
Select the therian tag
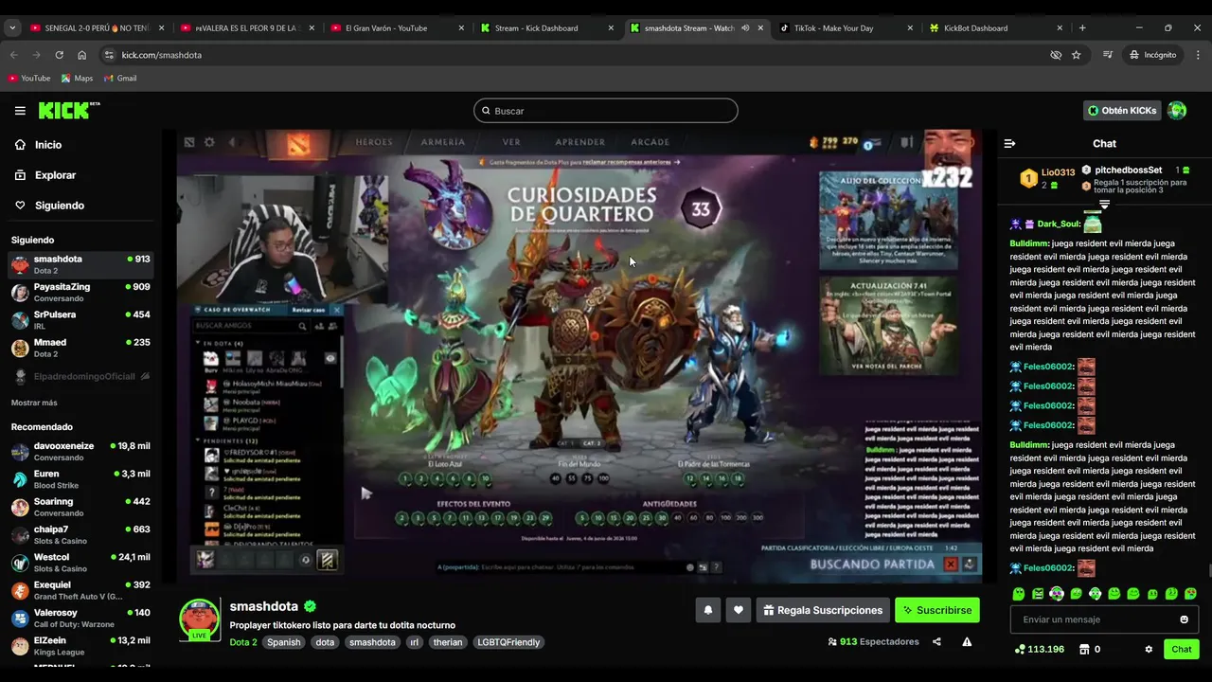click(x=448, y=642)
